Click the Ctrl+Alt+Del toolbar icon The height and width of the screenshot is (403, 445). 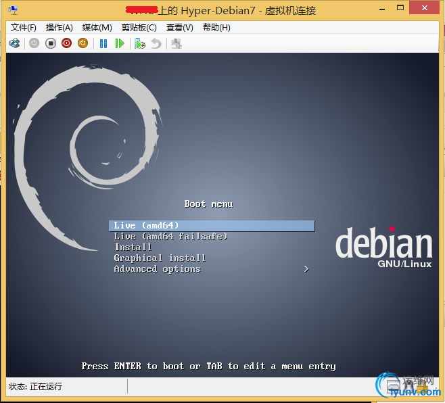click(x=14, y=43)
